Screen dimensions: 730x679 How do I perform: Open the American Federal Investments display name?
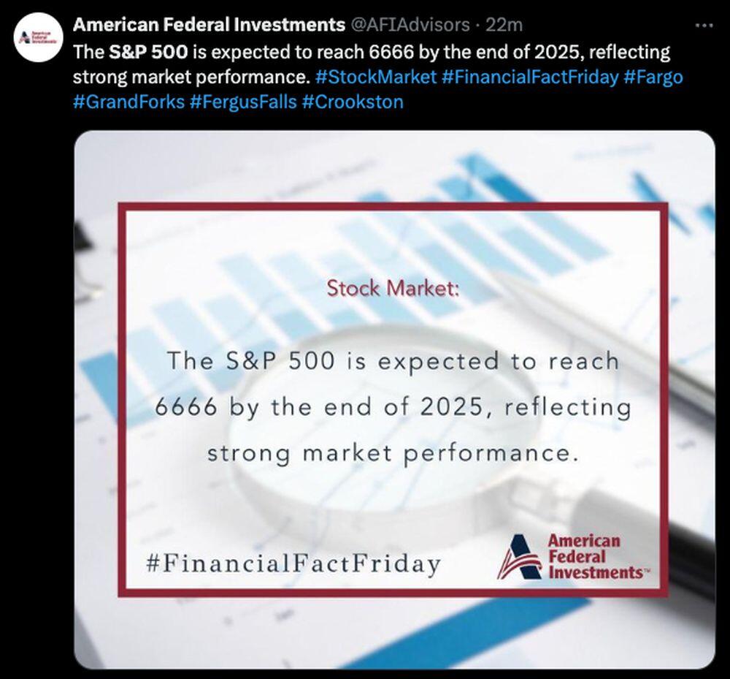pos(210,25)
